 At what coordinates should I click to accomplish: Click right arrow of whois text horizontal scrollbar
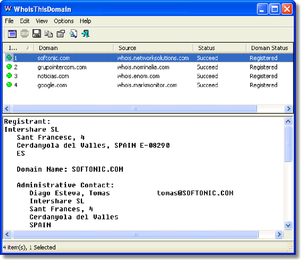coord(279,234)
